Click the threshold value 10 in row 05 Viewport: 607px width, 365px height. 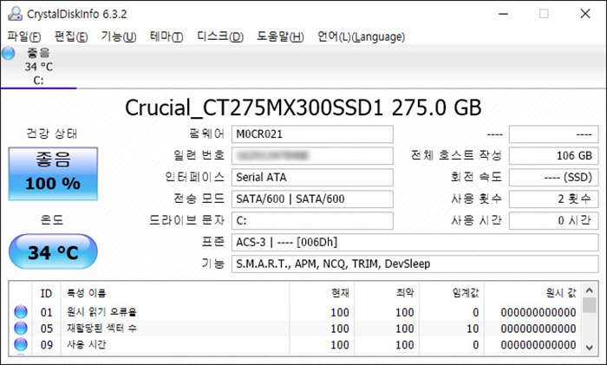coord(473,329)
